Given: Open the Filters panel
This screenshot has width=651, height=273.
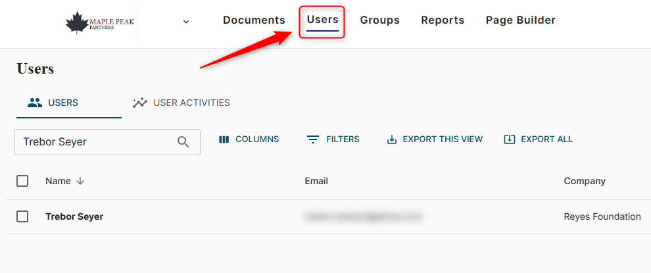Looking at the screenshot, I should 333,139.
